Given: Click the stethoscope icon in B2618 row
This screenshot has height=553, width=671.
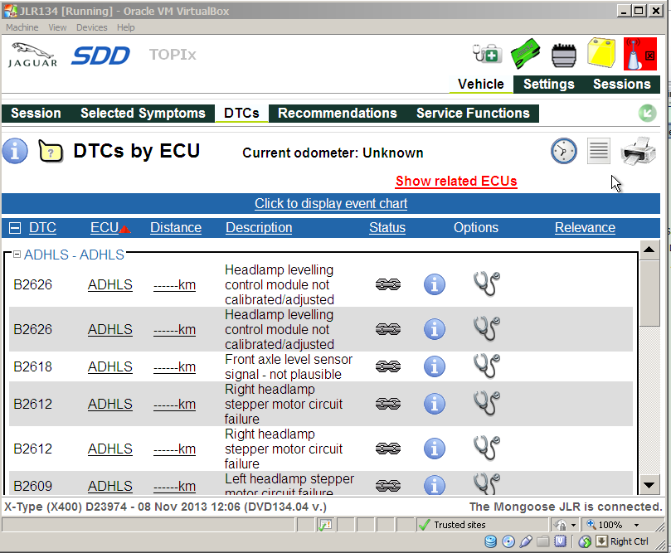Looking at the screenshot, I should click(x=486, y=366).
